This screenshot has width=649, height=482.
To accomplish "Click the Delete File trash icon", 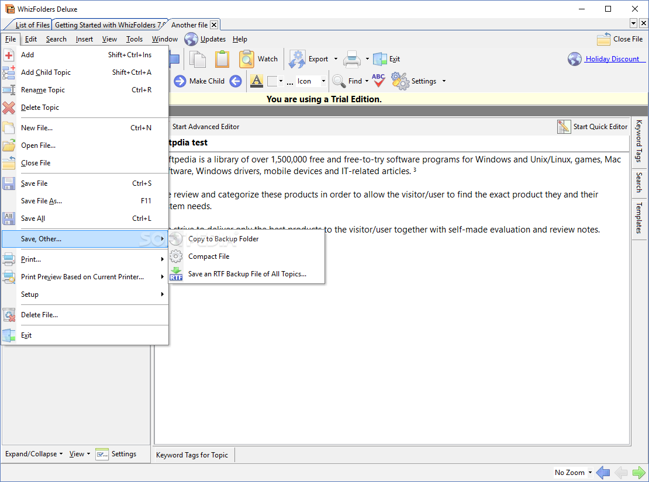I will coord(9,315).
